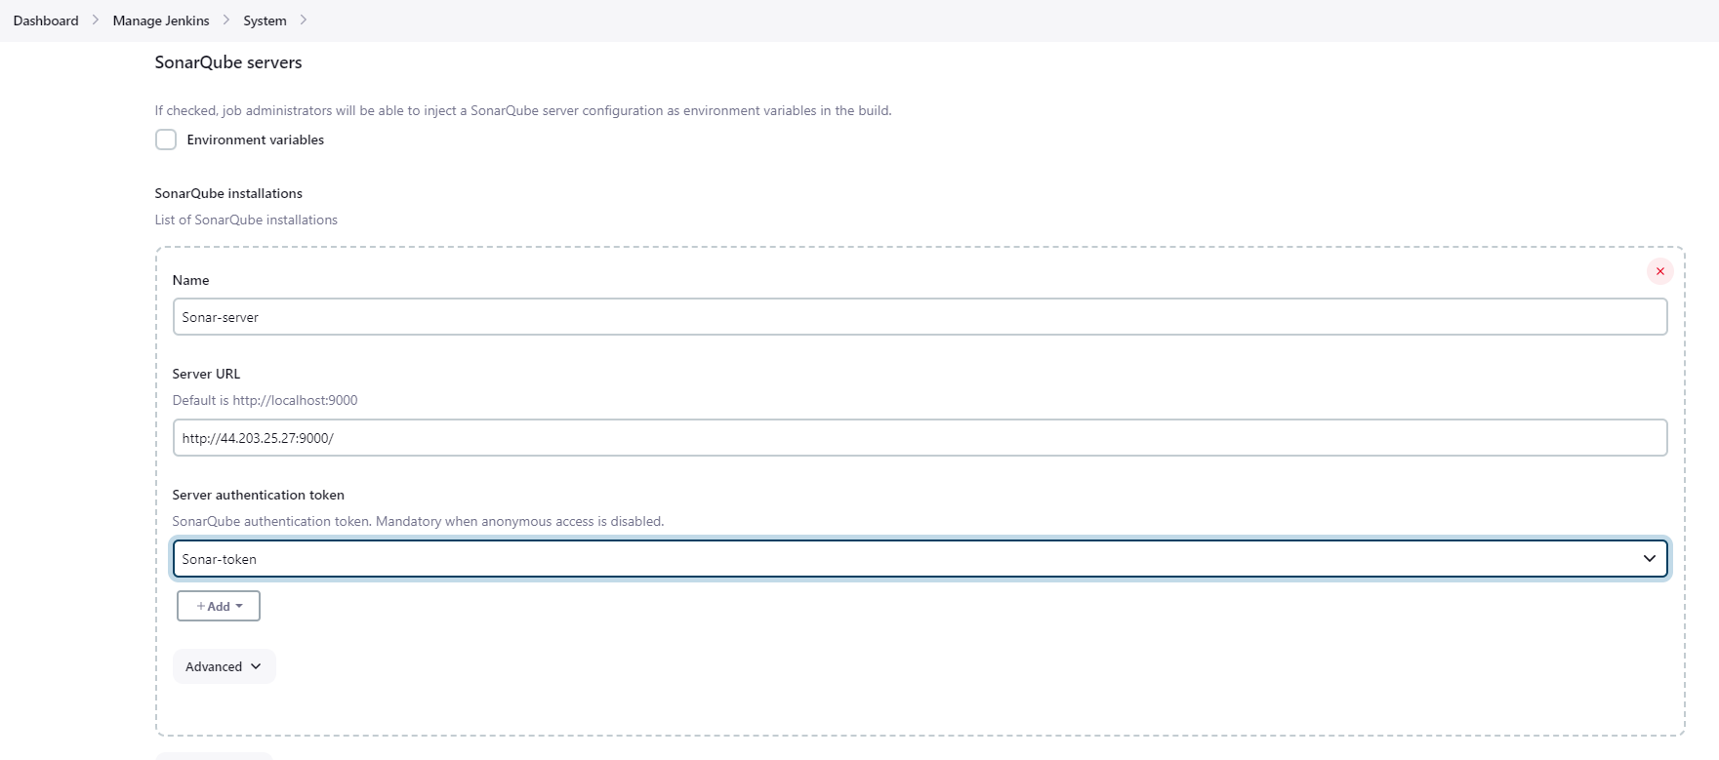1719x760 pixels.
Task: Click the plus icon on the Add button
Action: (201, 606)
